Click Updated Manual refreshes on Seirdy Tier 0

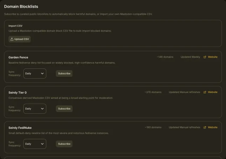(184, 92)
